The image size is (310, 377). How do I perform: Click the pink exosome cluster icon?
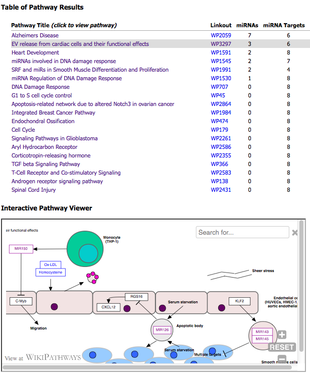coord(92,277)
